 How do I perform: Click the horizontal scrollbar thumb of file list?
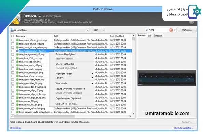coord(44,116)
